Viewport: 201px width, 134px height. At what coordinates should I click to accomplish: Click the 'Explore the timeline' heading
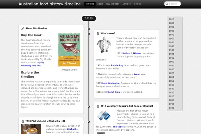coord(30,75)
